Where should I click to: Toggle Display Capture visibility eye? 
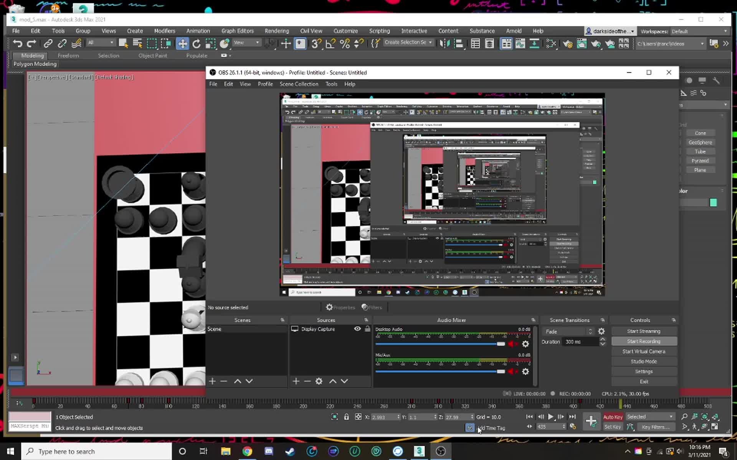coord(357,329)
